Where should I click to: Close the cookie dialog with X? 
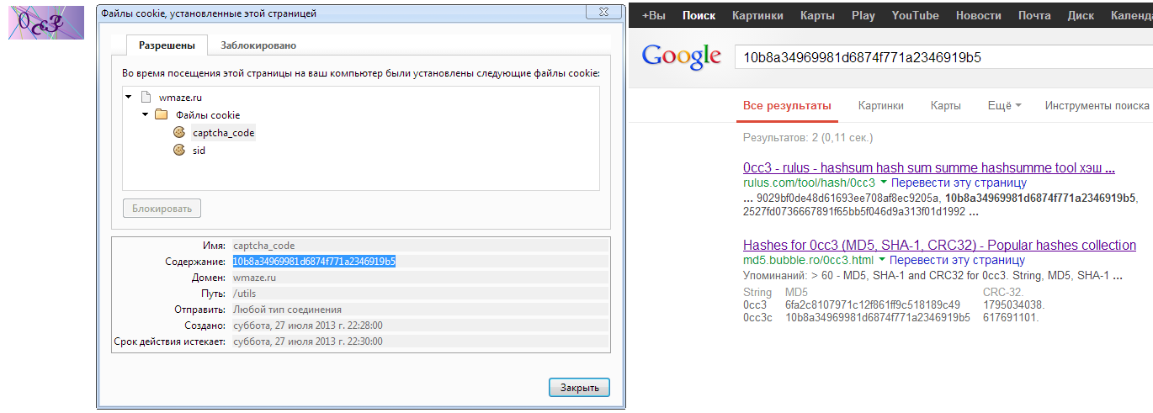click(604, 13)
